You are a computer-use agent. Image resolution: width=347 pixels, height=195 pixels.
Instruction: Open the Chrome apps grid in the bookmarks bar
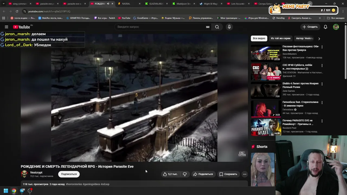[x=4, y=18]
